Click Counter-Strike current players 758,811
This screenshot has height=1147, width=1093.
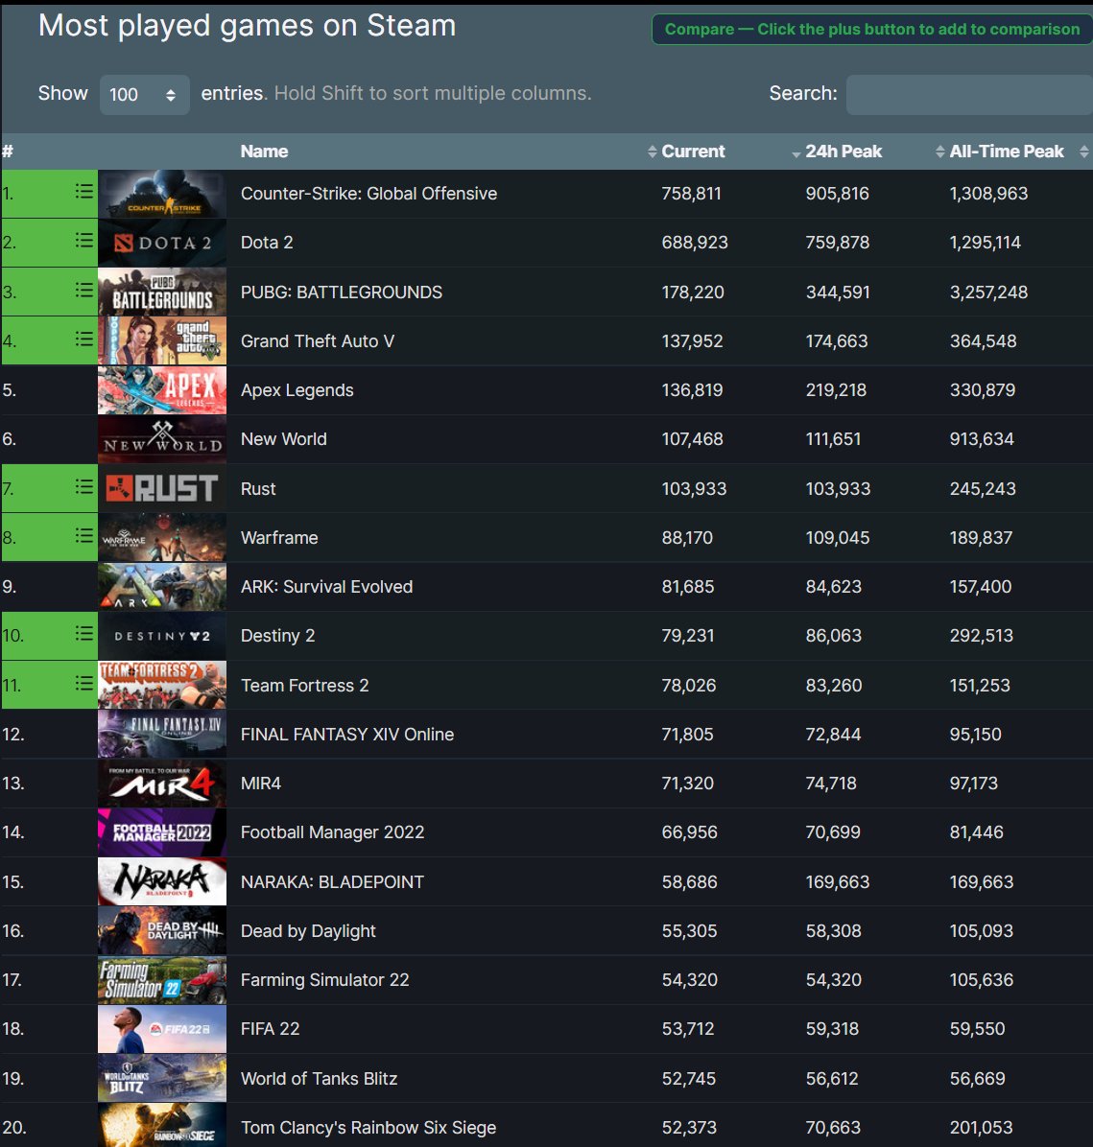(x=691, y=193)
